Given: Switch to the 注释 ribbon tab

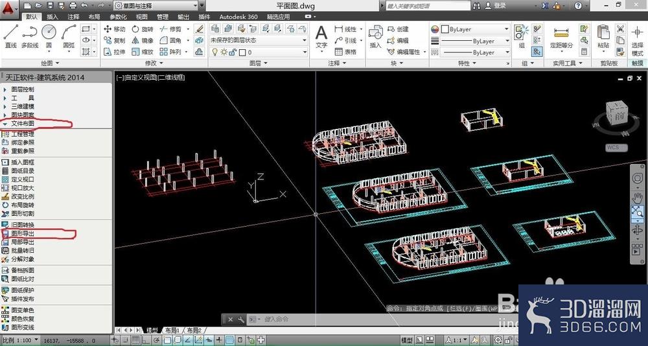Looking at the screenshot, I should click(x=74, y=17).
